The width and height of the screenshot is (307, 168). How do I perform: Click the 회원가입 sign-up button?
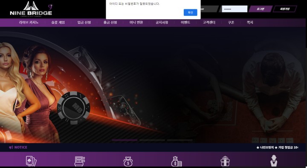[x=285, y=9]
